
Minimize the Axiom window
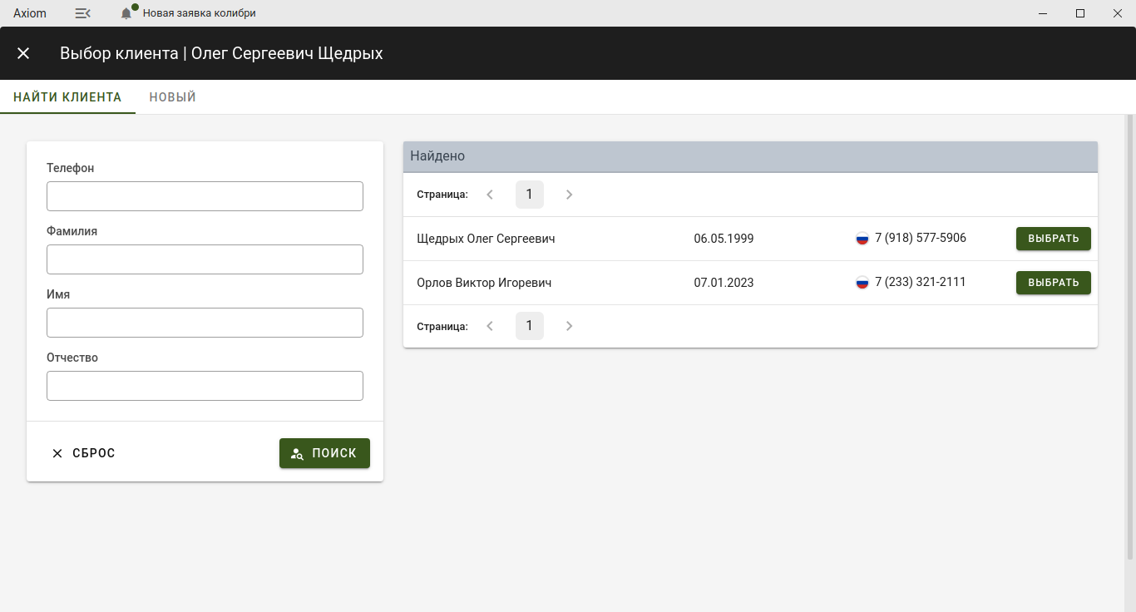[x=1042, y=13]
